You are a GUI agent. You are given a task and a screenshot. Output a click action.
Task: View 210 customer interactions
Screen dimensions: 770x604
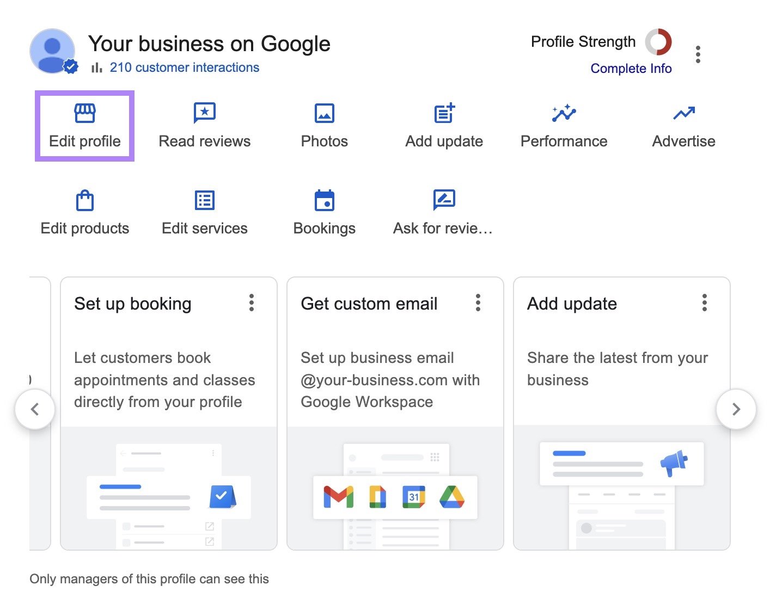click(x=184, y=67)
